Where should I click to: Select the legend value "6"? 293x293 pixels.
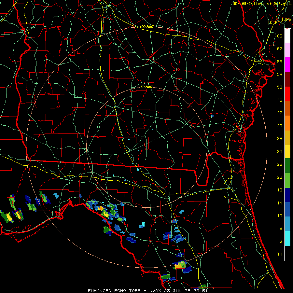(x=281, y=229)
